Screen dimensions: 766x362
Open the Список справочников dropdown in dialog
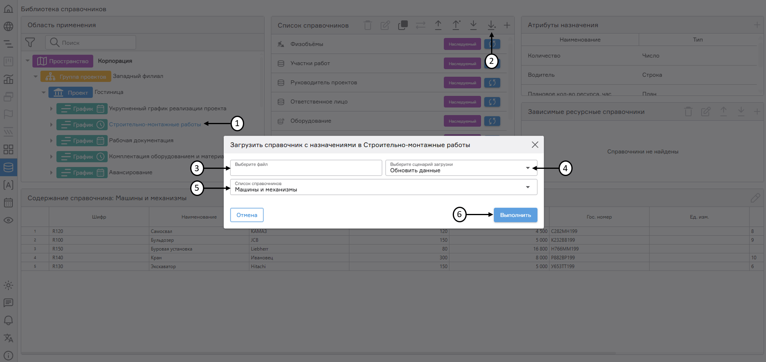click(x=383, y=187)
